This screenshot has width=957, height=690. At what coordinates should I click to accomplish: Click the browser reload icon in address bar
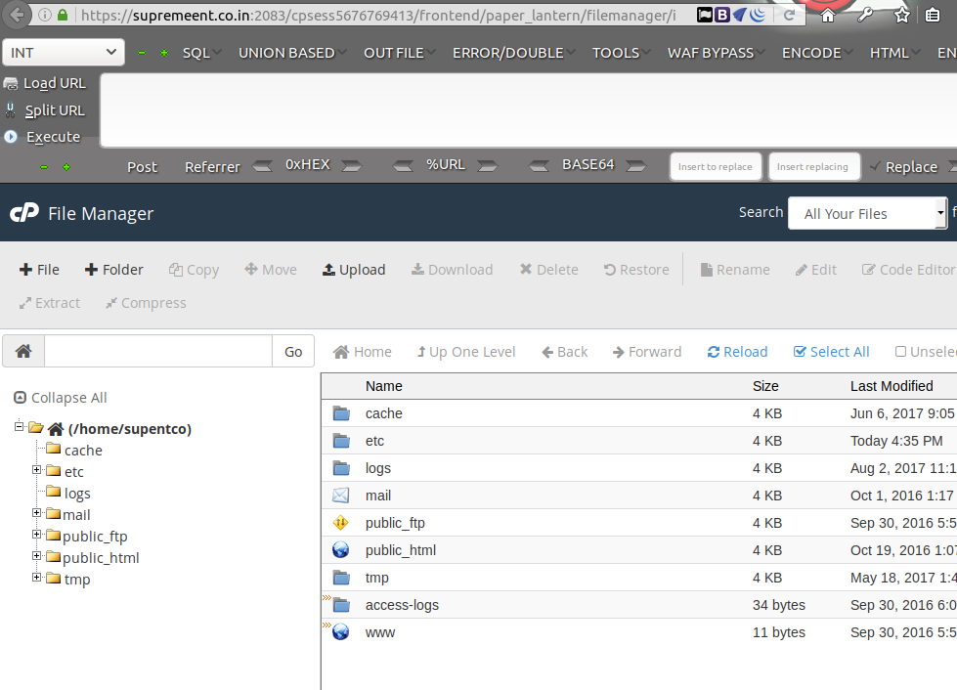coord(789,15)
